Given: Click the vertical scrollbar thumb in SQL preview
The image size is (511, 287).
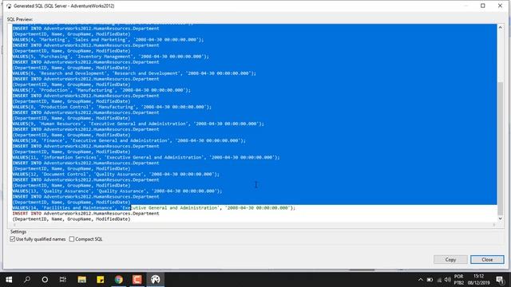Looking at the screenshot, I should pos(501,148).
